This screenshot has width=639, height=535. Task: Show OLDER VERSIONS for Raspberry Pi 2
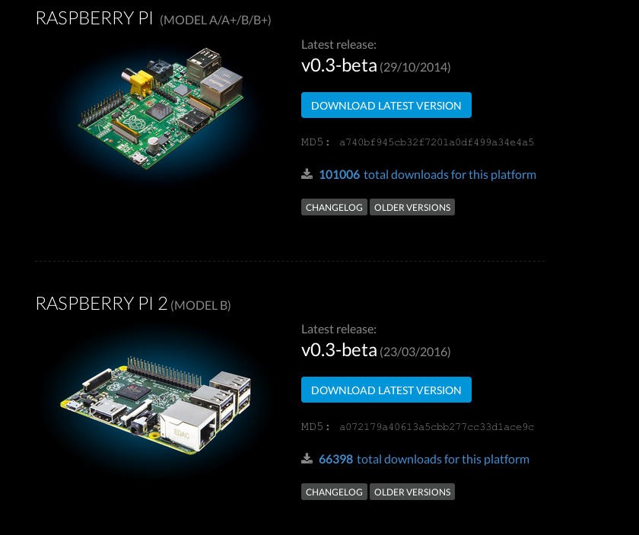coord(412,492)
